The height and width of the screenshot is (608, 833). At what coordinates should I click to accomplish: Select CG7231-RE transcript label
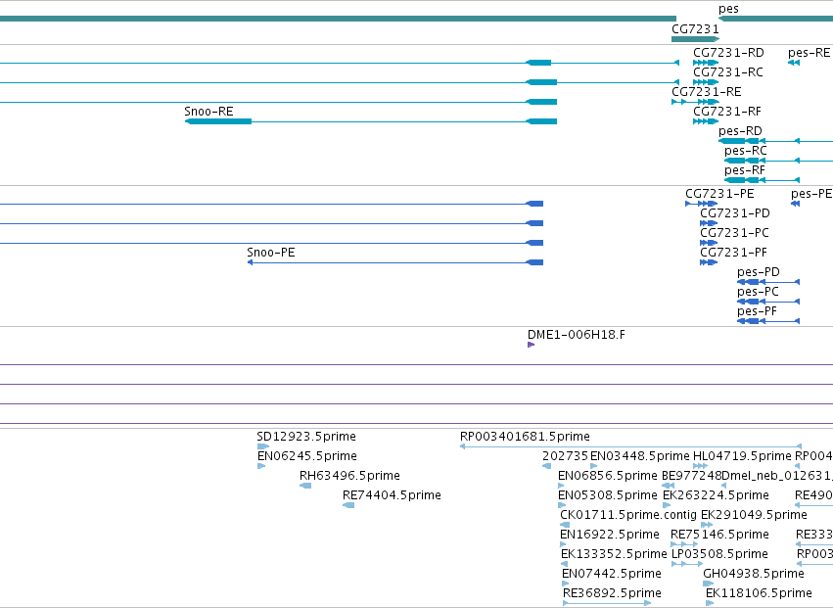tap(706, 92)
